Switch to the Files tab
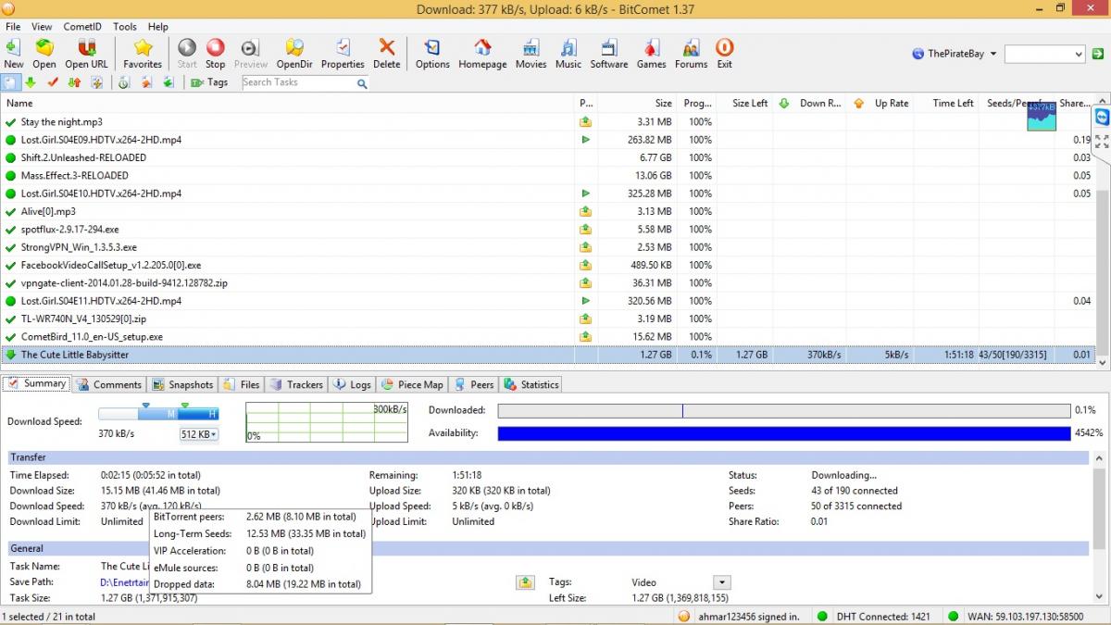This screenshot has width=1111, height=625. click(242, 384)
